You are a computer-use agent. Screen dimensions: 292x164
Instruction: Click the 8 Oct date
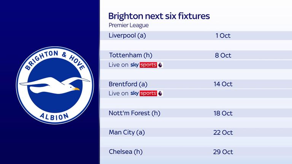(223, 55)
